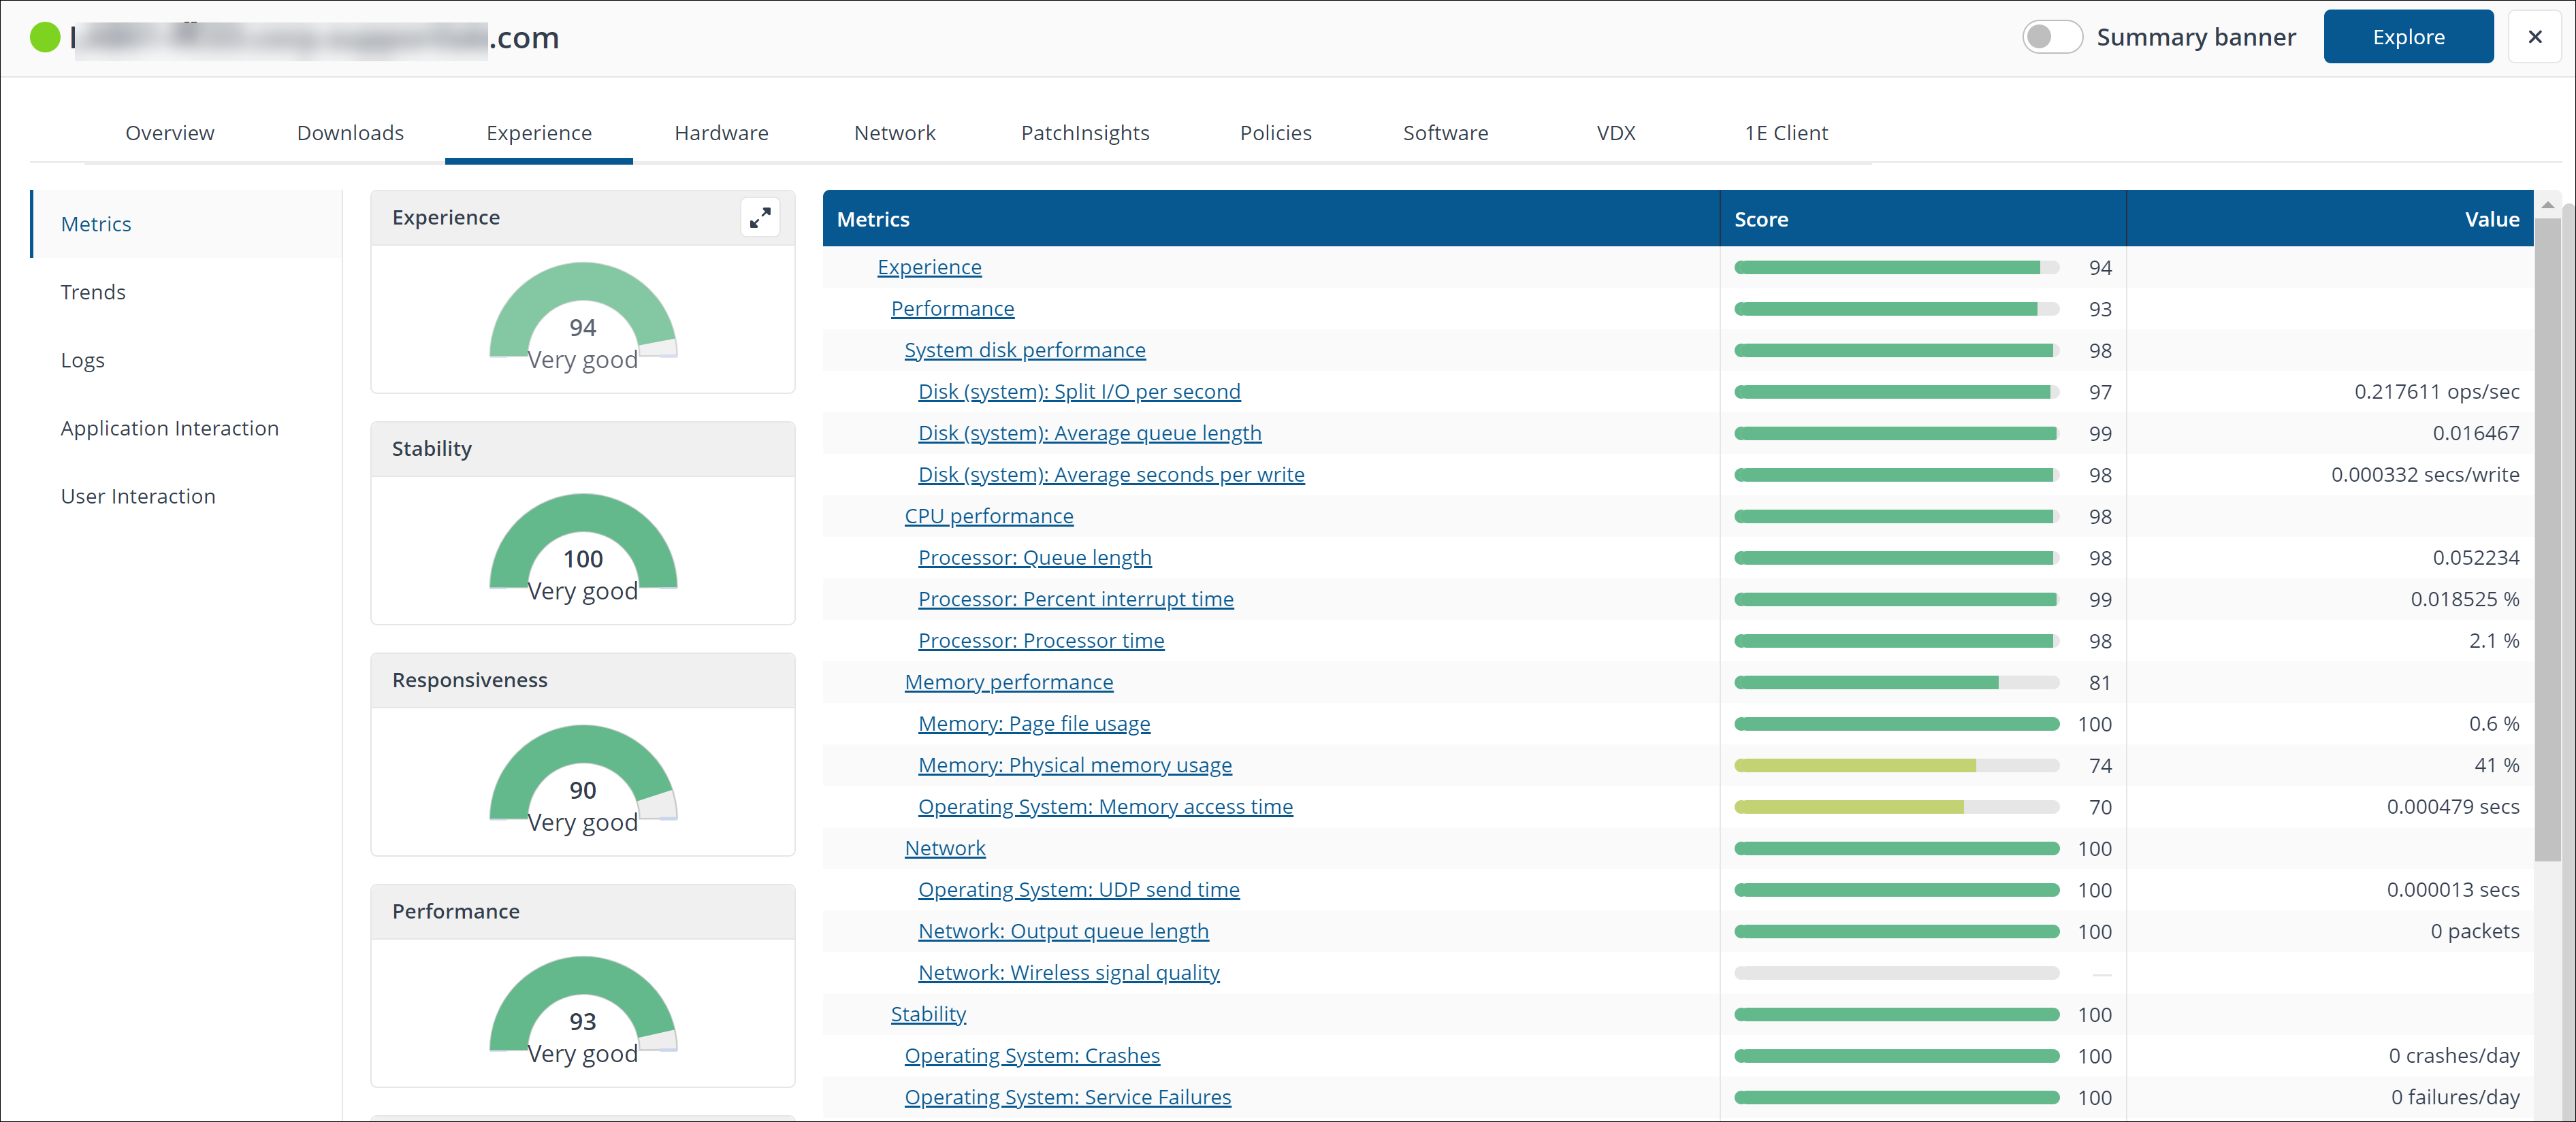Select the 1E Client tab
This screenshot has height=1122, width=2576.
(x=1785, y=133)
